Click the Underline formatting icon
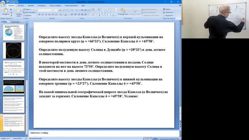 [46, 15]
